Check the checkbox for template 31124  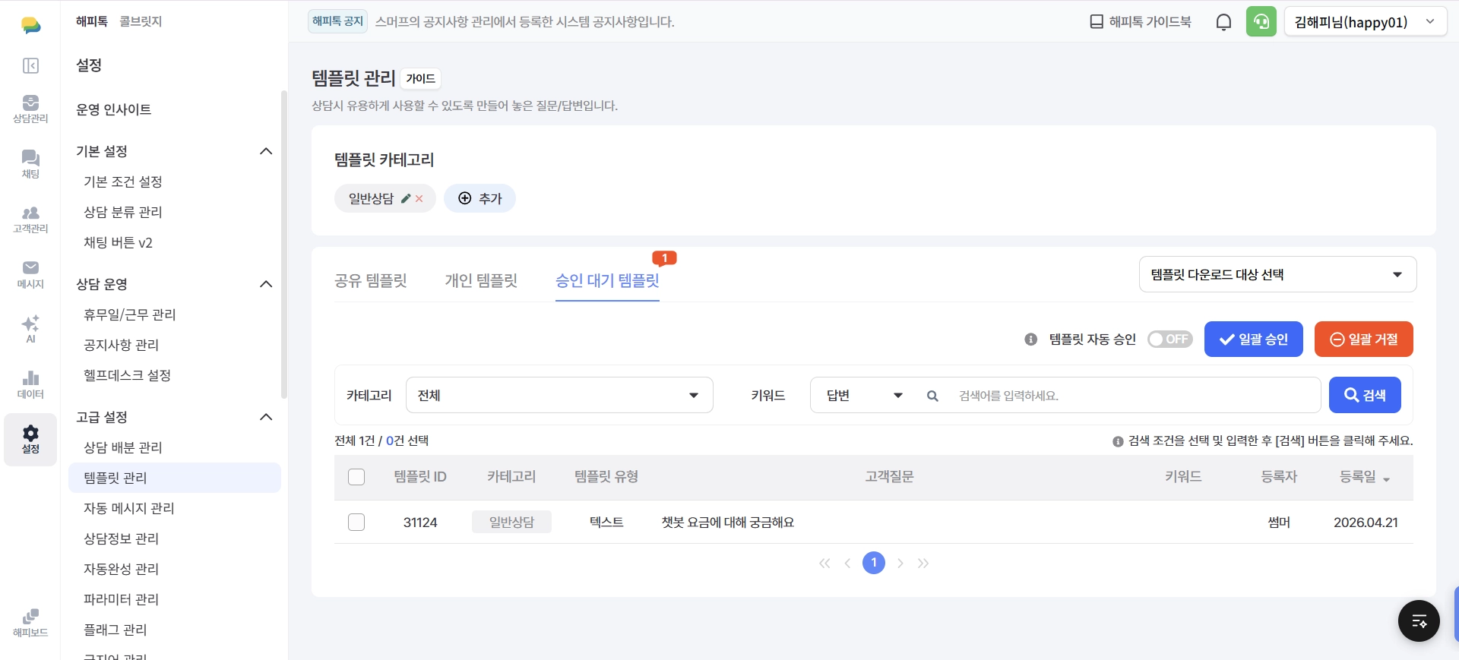click(356, 523)
